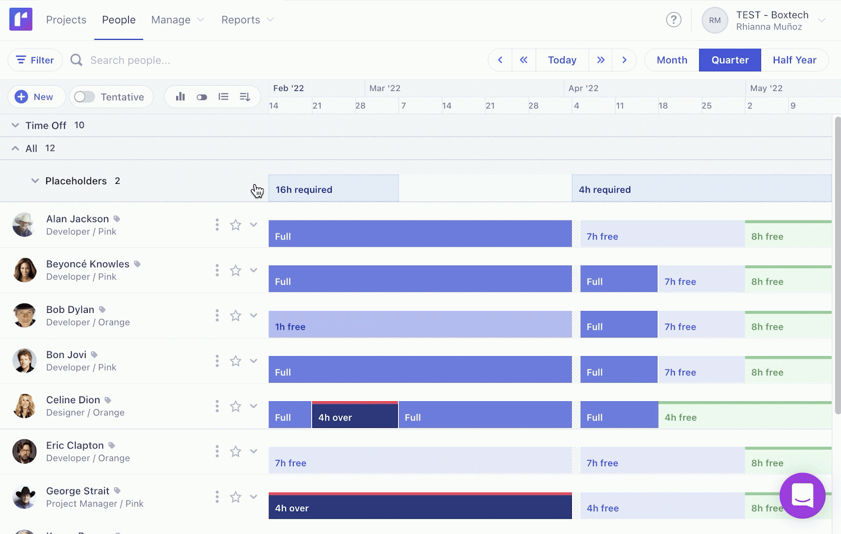The width and height of the screenshot is (841, 534).
Task: Switch to the Projects tab
Action: pyautogui.click(x=66, y=20)
